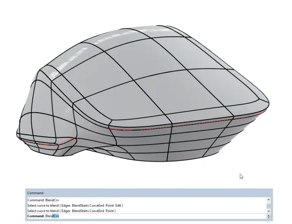Click the history line ending with 'Point Edit )'

point(75,205)
